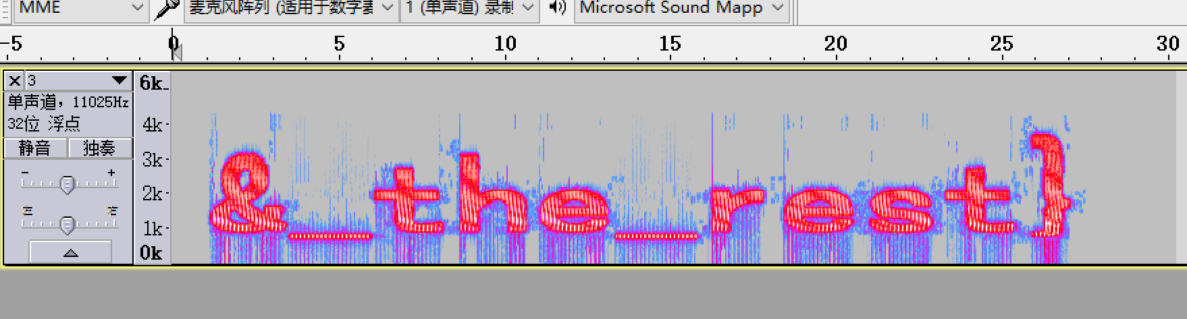Click the 20 second mark on timeline ruler

(836, 45)
